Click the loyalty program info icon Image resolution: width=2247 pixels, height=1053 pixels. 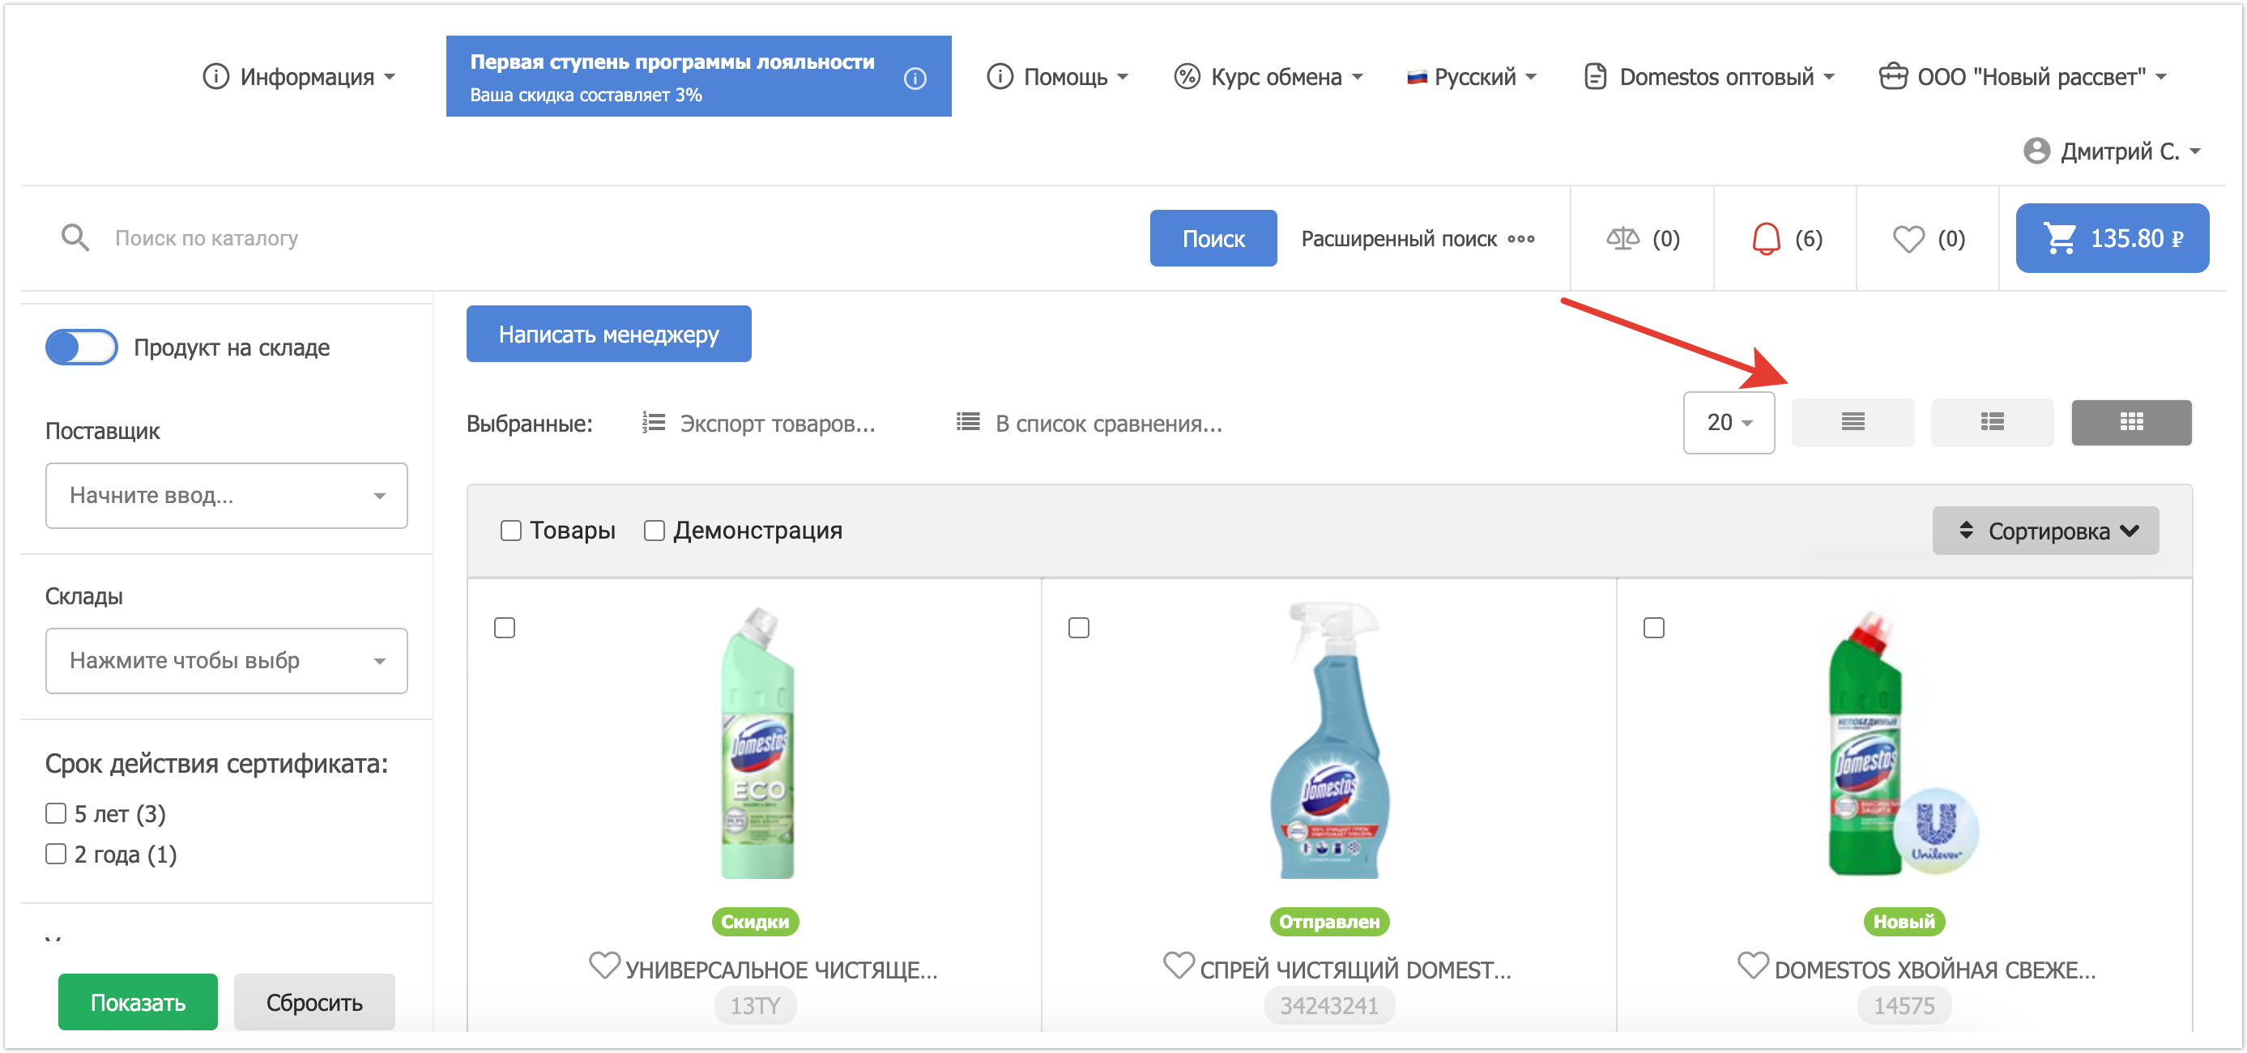click(915, 79)
